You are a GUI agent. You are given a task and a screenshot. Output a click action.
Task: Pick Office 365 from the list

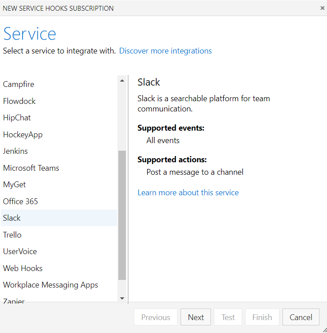20,201
